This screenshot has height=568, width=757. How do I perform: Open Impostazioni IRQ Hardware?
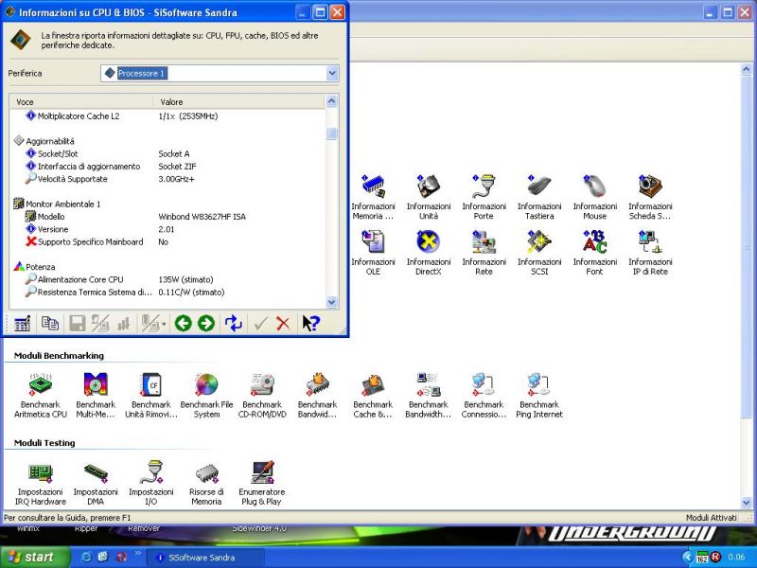click(41, 483)
